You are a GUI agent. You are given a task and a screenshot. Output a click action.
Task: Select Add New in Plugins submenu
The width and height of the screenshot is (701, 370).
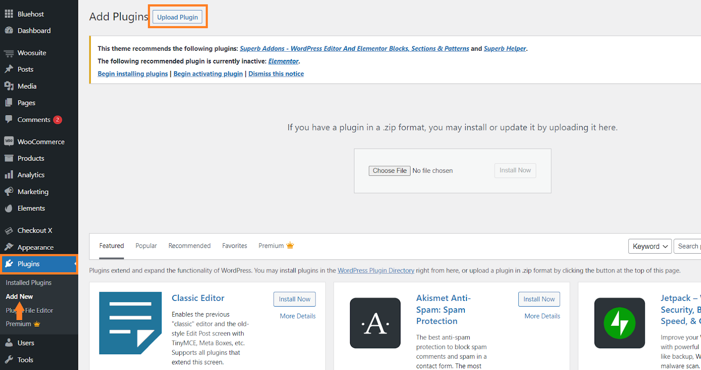(19, 297)
